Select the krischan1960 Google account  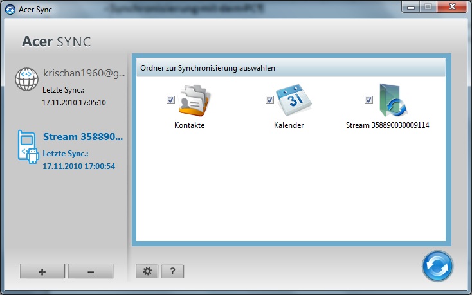[84, 73]
